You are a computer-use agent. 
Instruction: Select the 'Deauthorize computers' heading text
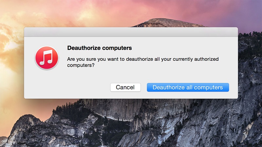[x=100, y=48]
